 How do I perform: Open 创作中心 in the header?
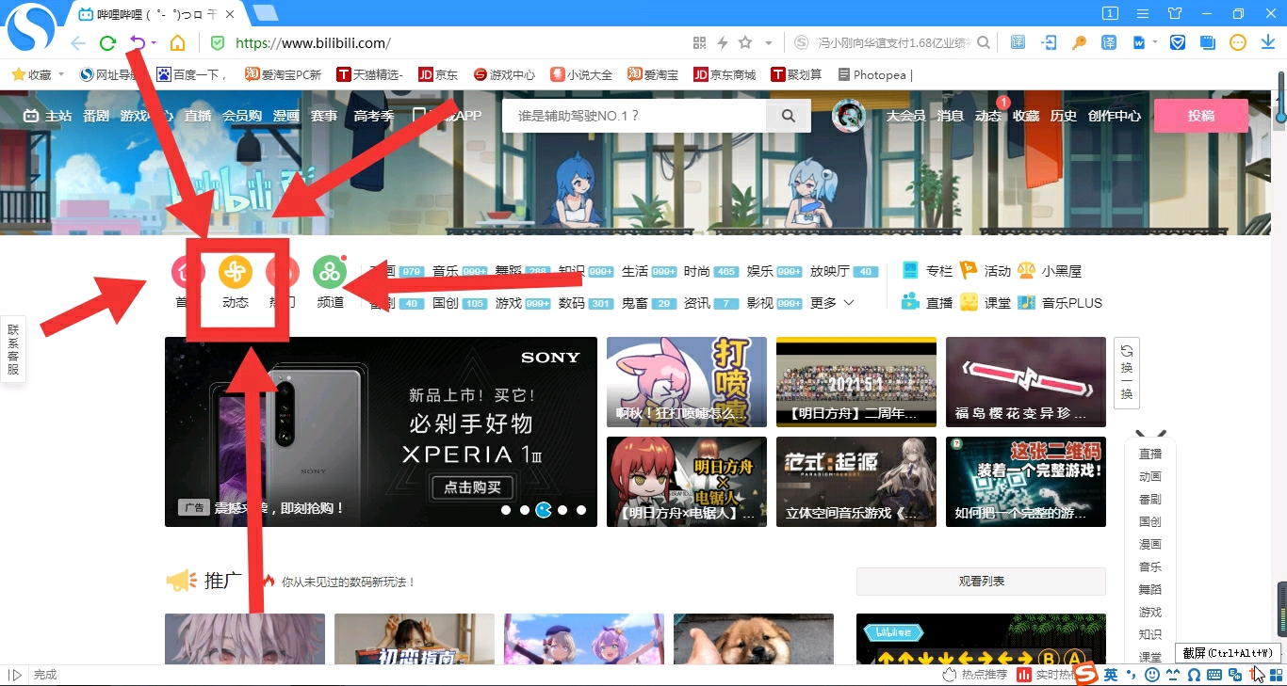tap(1115, 116)
